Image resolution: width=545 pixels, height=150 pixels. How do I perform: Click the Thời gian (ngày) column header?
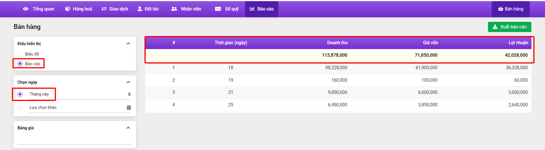pos(231,43)
